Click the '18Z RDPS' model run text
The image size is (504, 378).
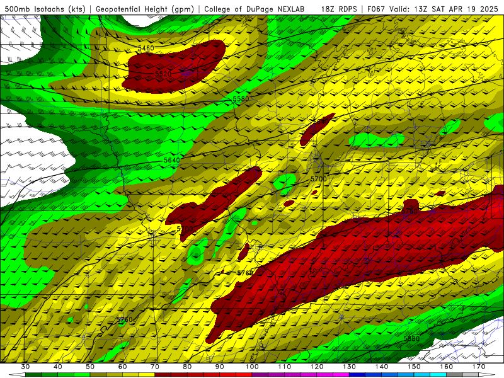(x=339, y=9)
